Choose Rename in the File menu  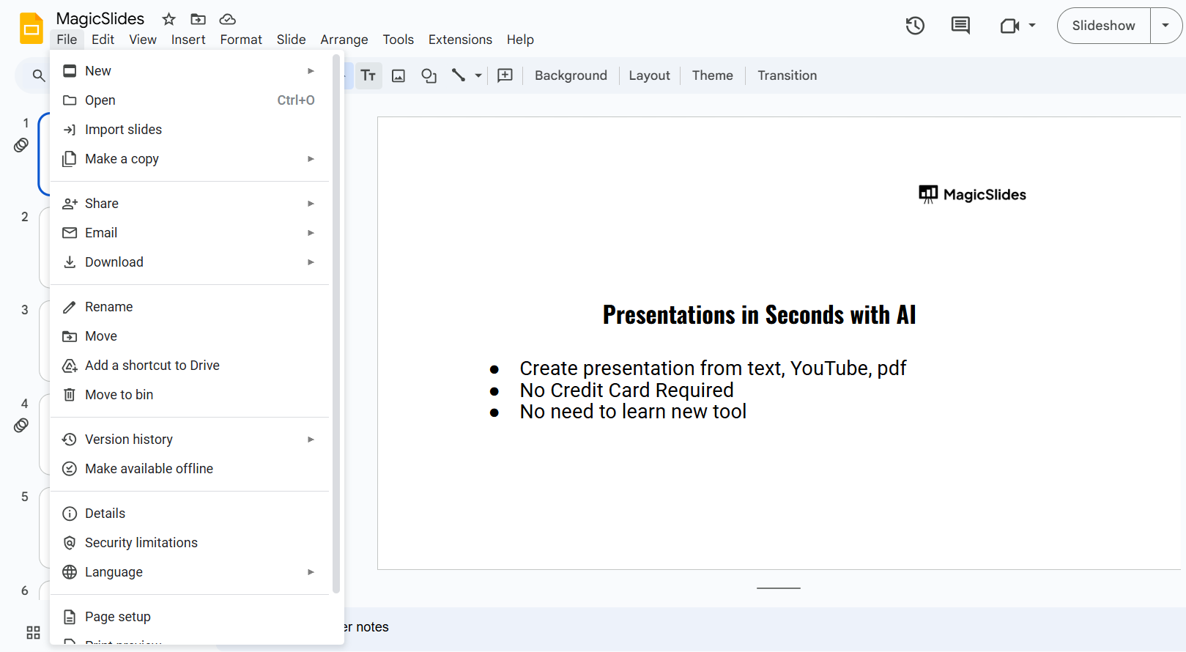click(190, 307)
